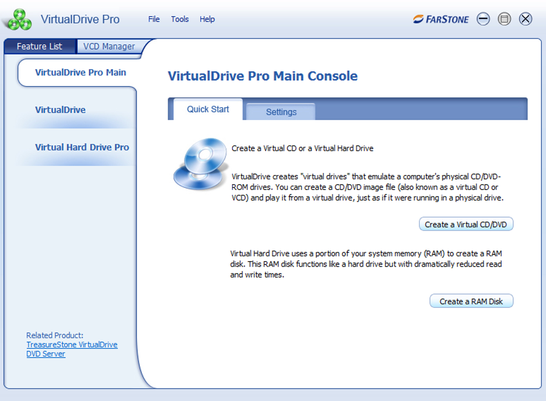Viewport: 546px width, 401px height.
Task: Click the paragraph about Virtual Hard Drive RAM disk
Action: 366,264
